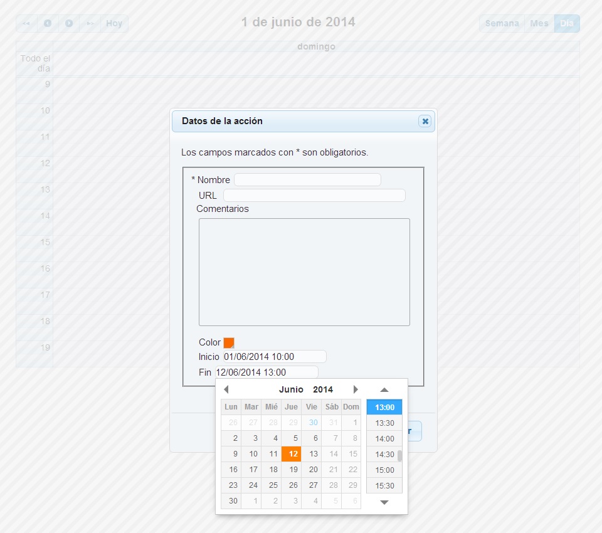Pick June 5 in the date picker
The width and height of the screenshot is (602, 533).
(x=292, y=438)
